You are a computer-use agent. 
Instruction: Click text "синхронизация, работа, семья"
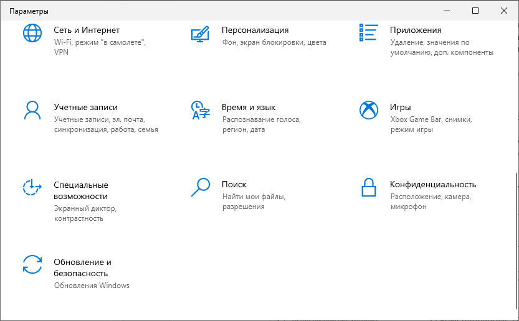[106, 129]
